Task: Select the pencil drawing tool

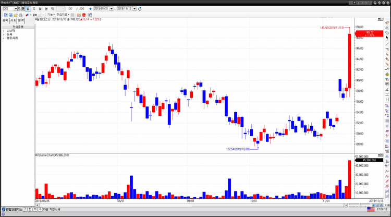Action: point(387,64)
